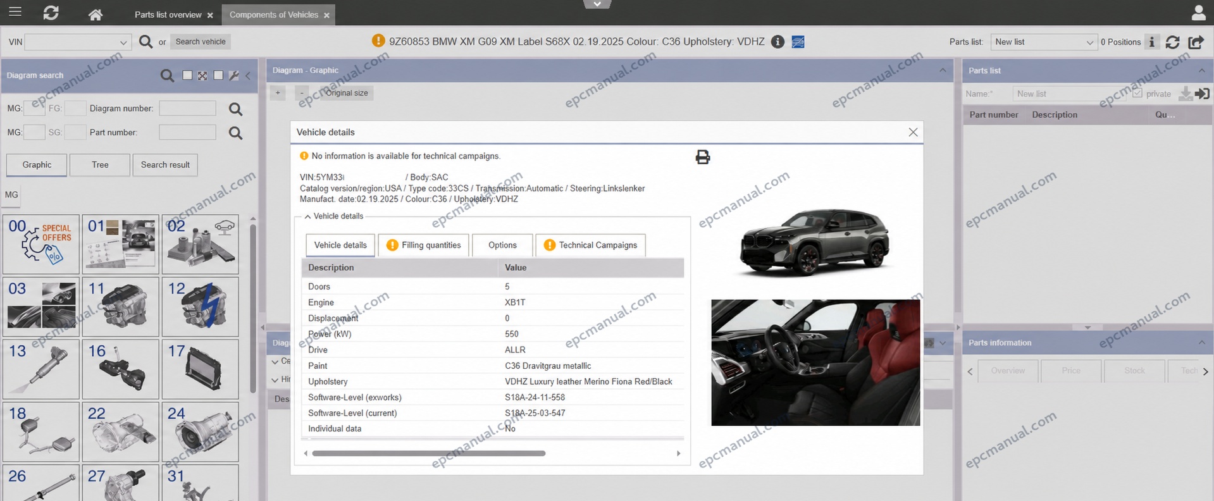The height and width of the screenshot is (501, 1214).
Task: Close the Parts list overview tab
Action: pyautogui.click(x=210, y=15)
